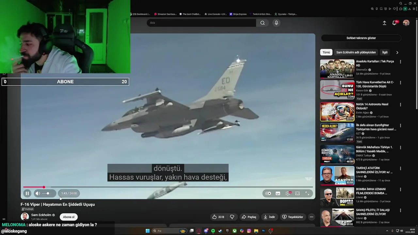Click Sam Eckholm's channel avatar

coord(25,217)
